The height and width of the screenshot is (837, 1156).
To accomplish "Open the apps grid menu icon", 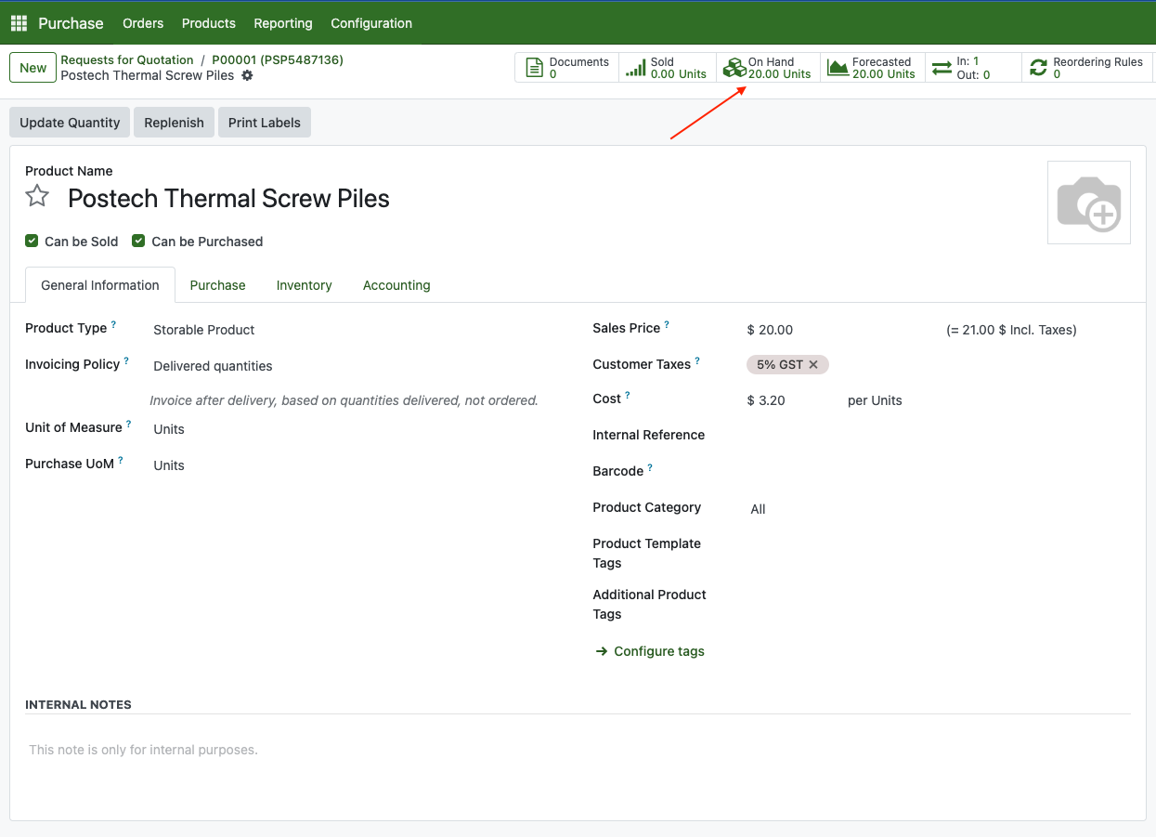I will click(x=19, y=23).
